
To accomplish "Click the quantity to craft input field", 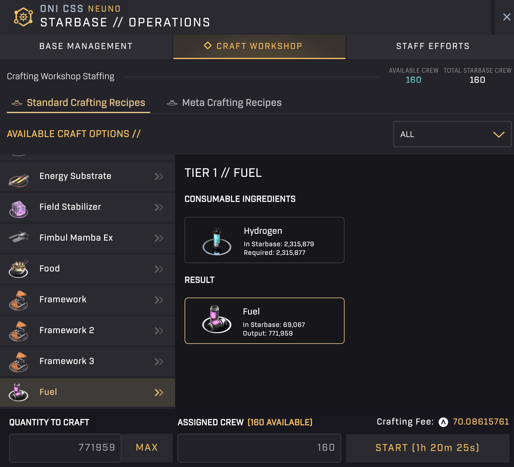I will tap(65, 447).
